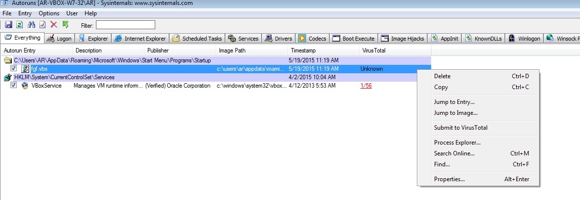
Task: Open the 1/56 VirusTotal result link
Action: 366,86
